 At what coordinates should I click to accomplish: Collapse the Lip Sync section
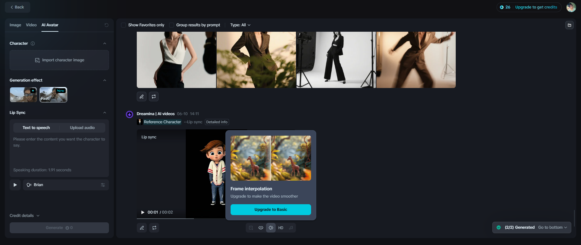pyautogui.click(x=105, y=113)
